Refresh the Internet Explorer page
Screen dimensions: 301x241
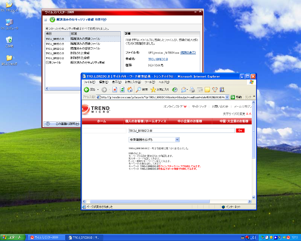point(122,90)
